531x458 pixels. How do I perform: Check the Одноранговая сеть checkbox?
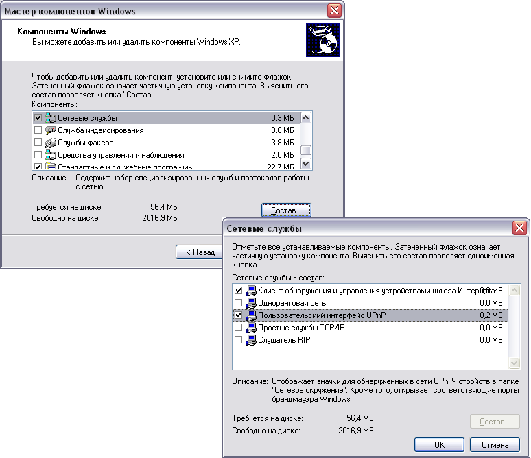click(x=239, y=302)
